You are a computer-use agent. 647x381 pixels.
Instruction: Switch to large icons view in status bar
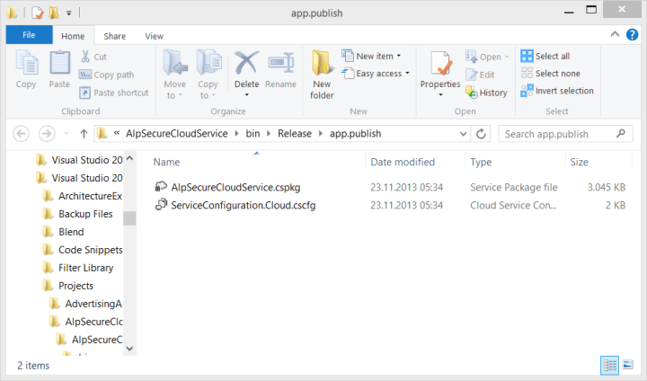pyautogui.click(x=627, y=365)
